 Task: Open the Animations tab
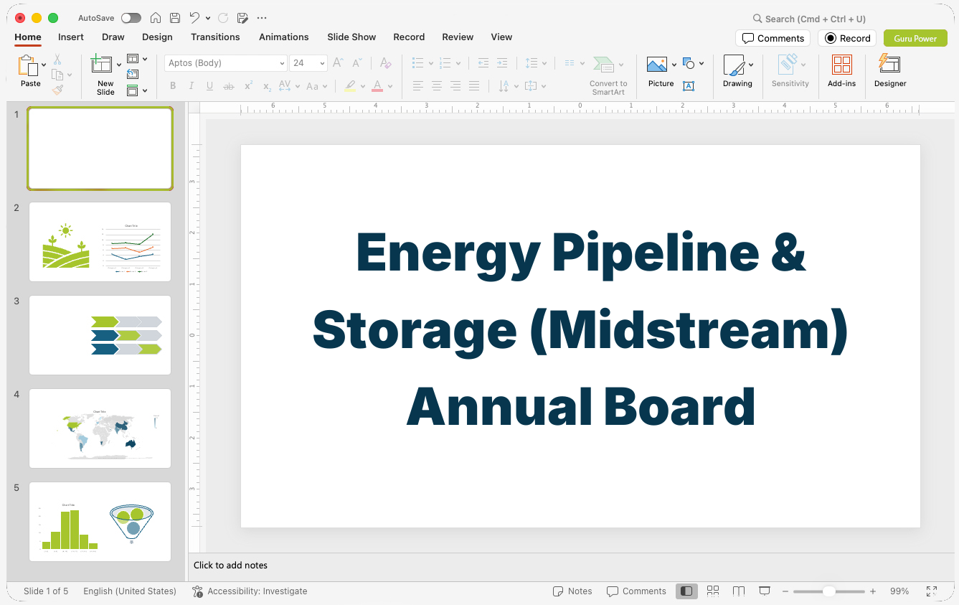tap(284, 37)
